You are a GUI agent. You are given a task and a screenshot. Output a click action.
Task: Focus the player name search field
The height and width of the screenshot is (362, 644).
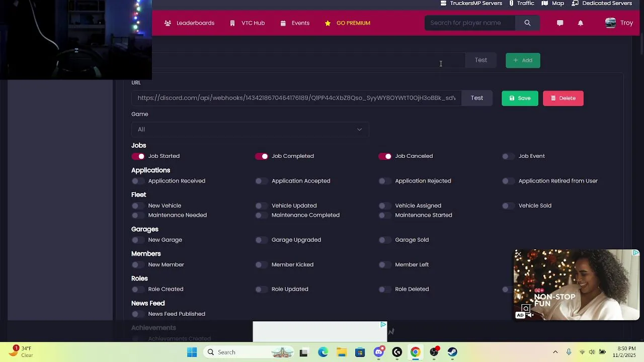470,23
